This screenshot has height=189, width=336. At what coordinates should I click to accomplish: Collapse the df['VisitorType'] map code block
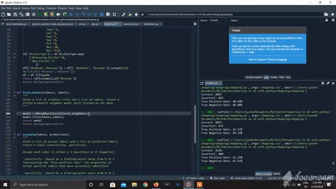[15, 54]
